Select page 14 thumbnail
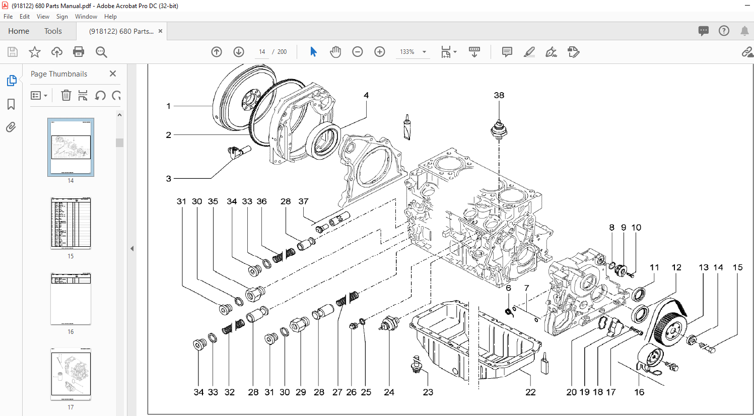The image size is (754, 416). (x=71, y=147)
